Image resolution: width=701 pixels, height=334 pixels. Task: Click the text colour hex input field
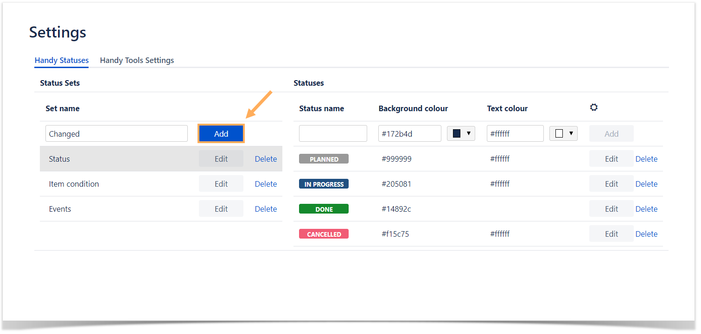[515, 133]
